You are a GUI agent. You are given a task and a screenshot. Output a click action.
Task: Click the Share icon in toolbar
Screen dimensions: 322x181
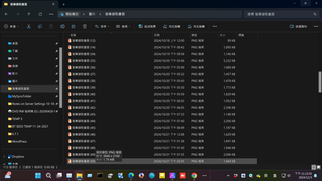click(x=74, y=26)
